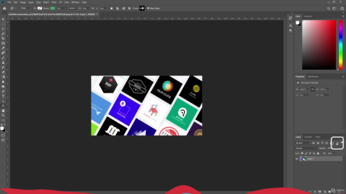Switch to the Channels tab
Screen dimensions: 346x194
(x=308, y=137)
